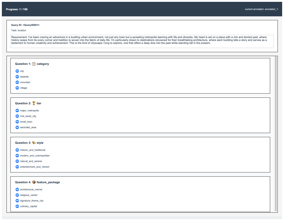Click the package icon beside feature_package

[x=34, y=182]
